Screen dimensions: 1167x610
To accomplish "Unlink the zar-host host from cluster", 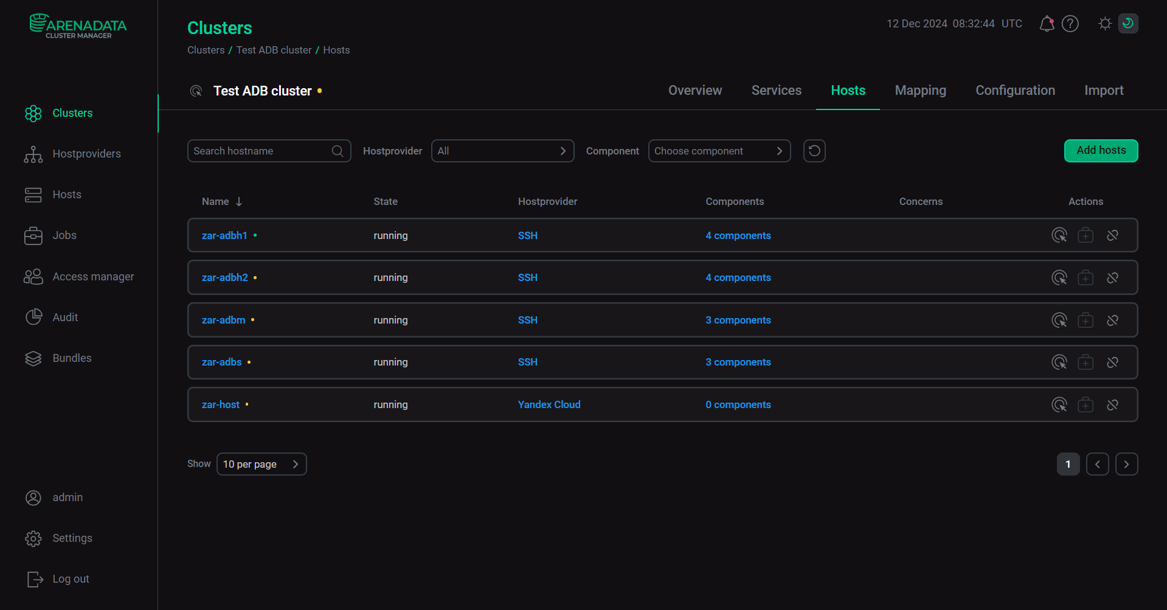I will click(x=1112, y=405).
